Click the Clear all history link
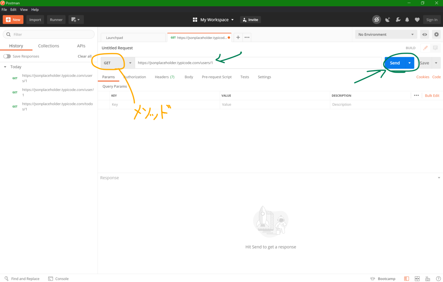The width and height of the screenshot is (443, 282). [84, 56]
